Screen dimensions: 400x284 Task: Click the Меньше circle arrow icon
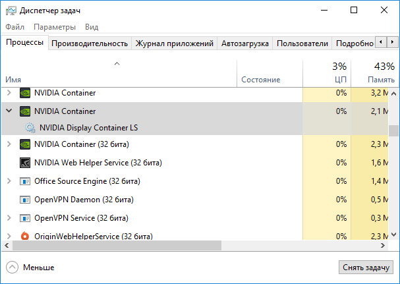[13, 268]
